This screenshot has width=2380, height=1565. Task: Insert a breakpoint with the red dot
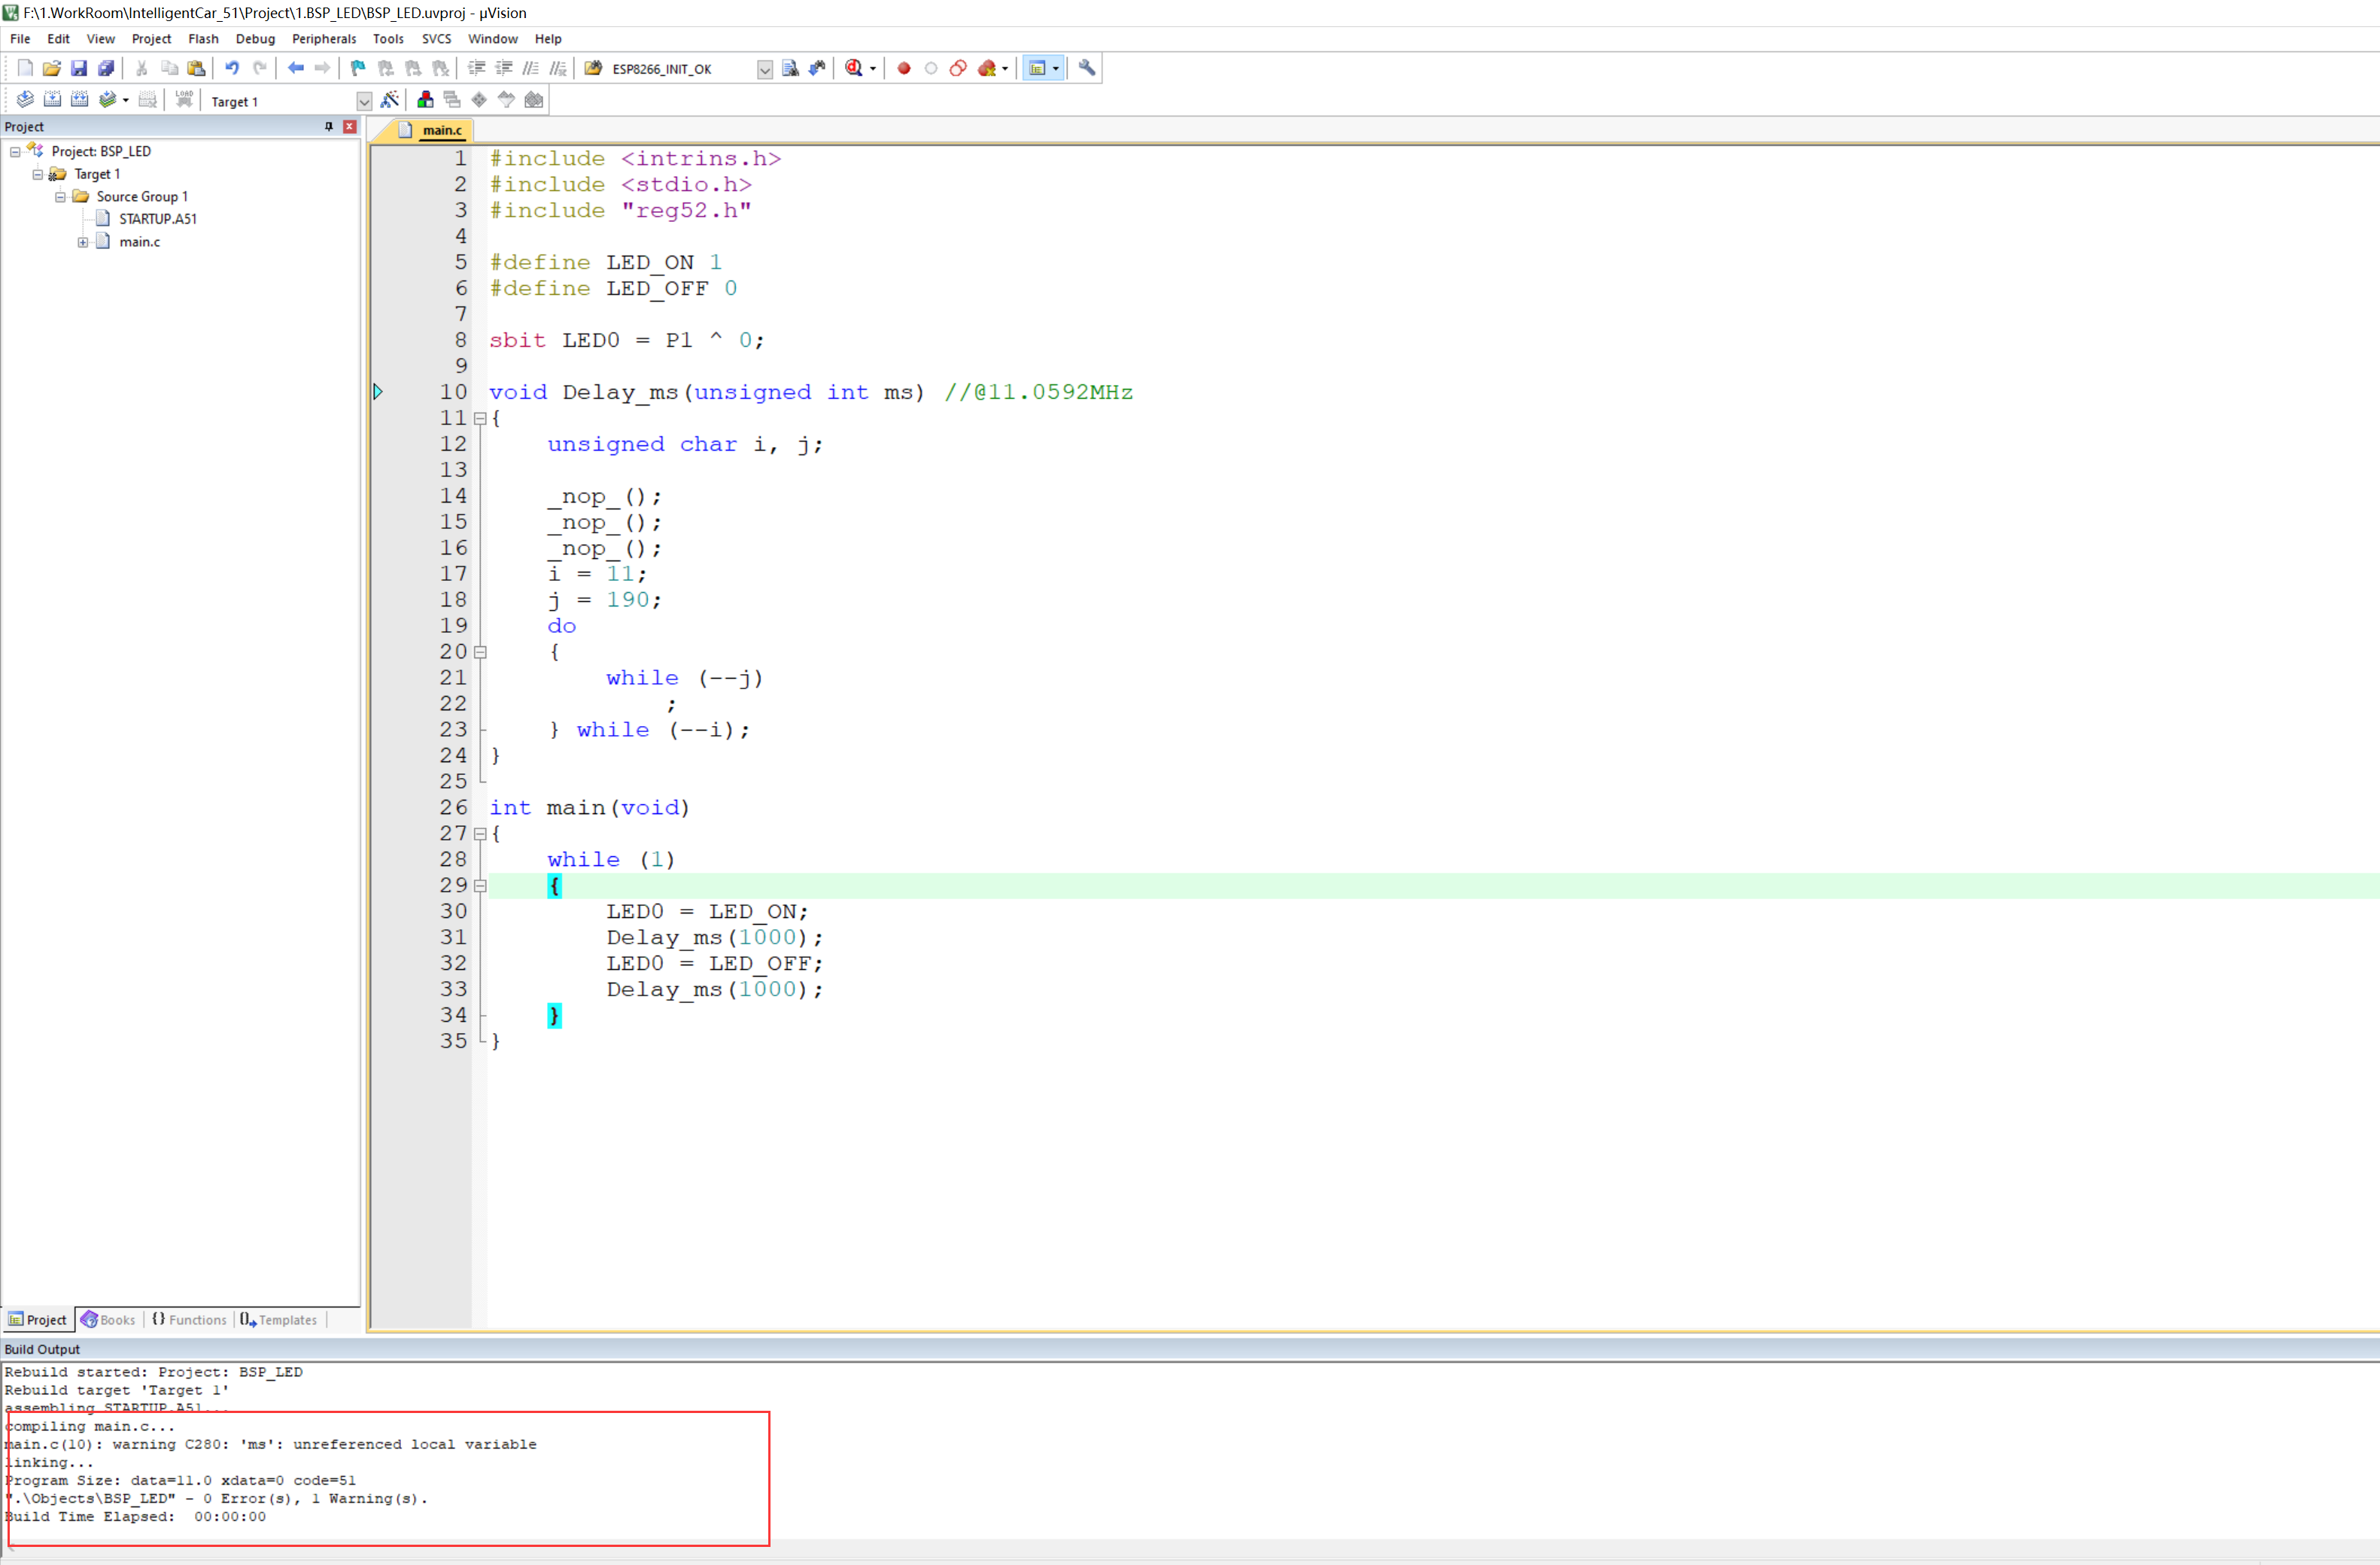tap(904, 68)
